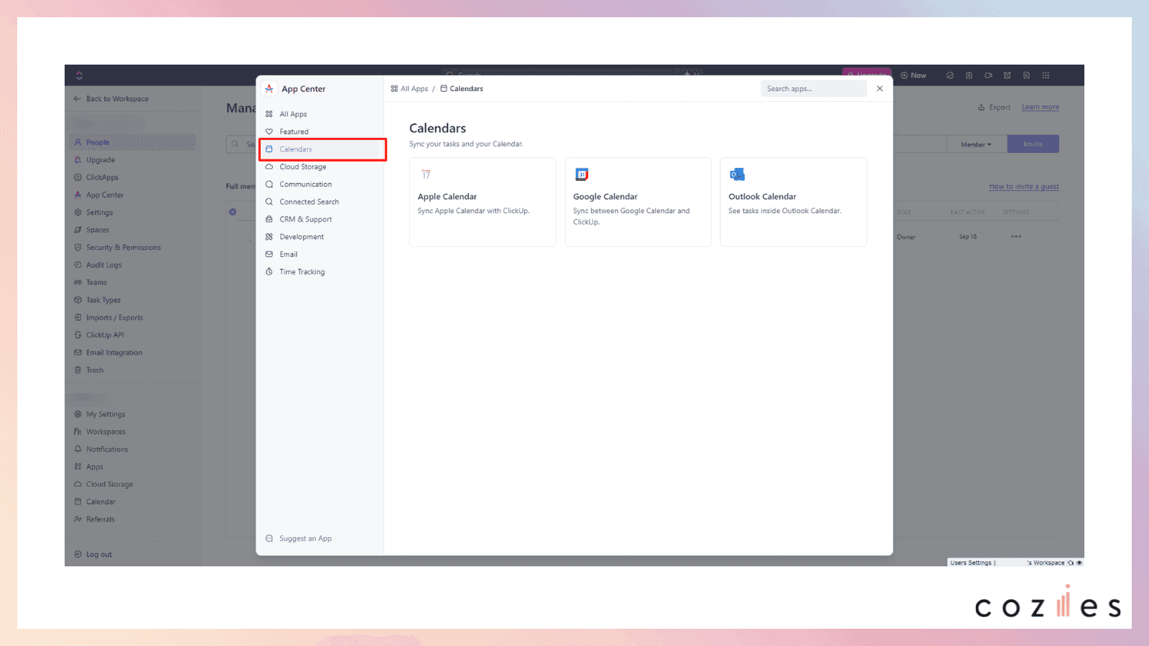Open the Apple Calendar app card
Screen dimensions: 1149x646
(x=483, y=202)
